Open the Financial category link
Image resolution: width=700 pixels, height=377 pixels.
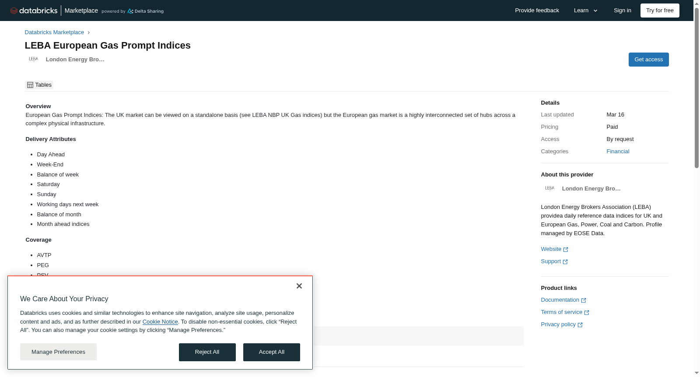pyautogui.click(x=618, y=152)
